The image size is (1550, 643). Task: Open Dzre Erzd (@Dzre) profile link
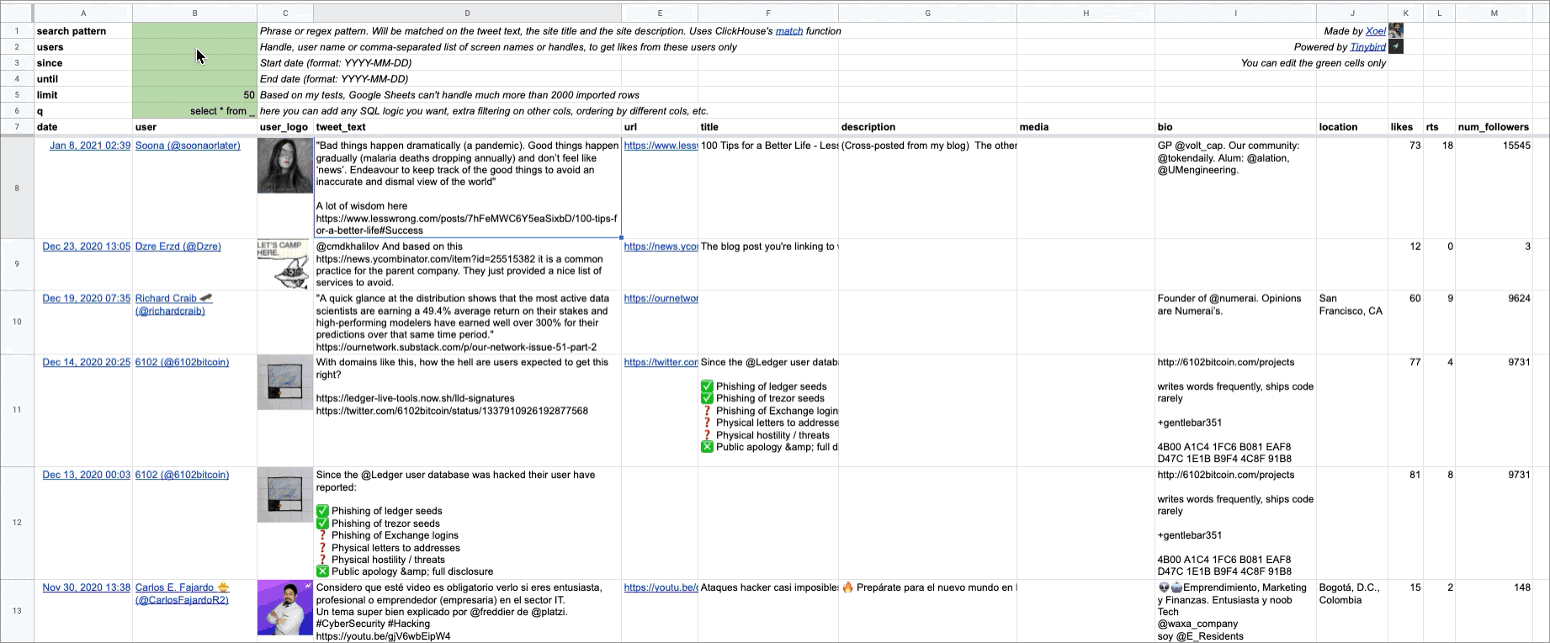pyautogui.click(x=178, y=247)
